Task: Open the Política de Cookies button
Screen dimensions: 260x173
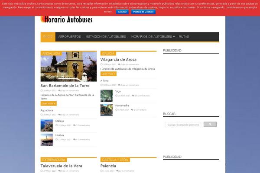Action: 143,12
